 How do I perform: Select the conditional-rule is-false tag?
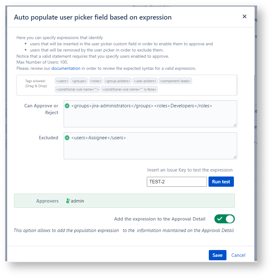[x=129, y=89]
